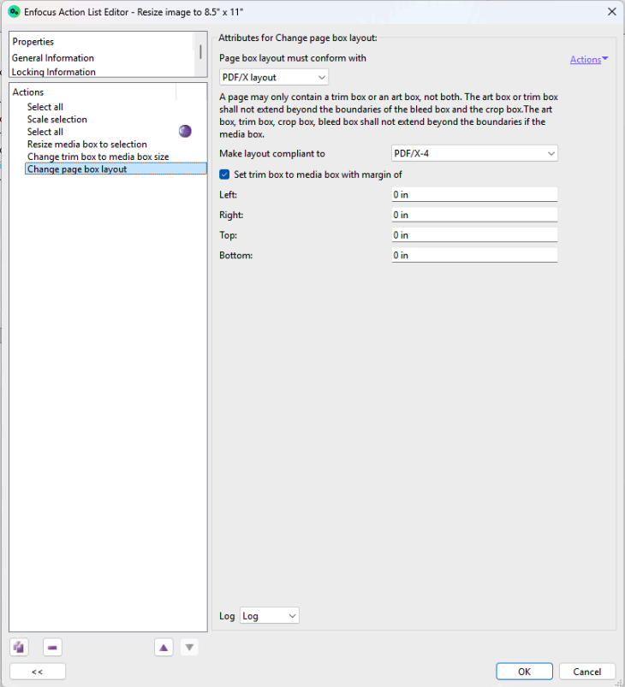
Task: Open the Log dropdown
Action: click(270, 616)
